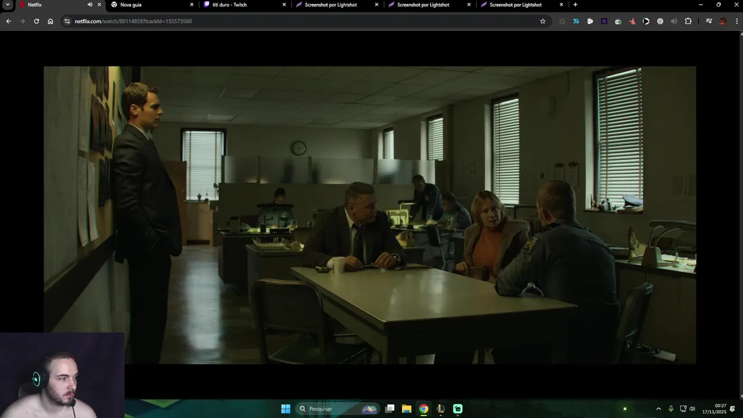Click the Netflix video player
Viewport: 743px width, 418px height.
pos(370,215)
